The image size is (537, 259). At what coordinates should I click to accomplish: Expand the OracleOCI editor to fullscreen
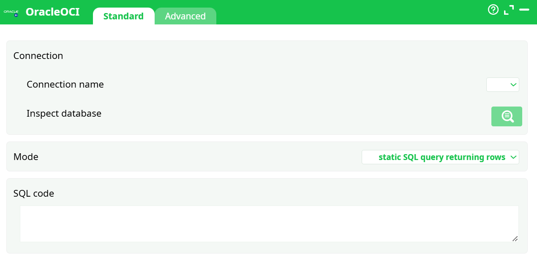pos(508,9)
